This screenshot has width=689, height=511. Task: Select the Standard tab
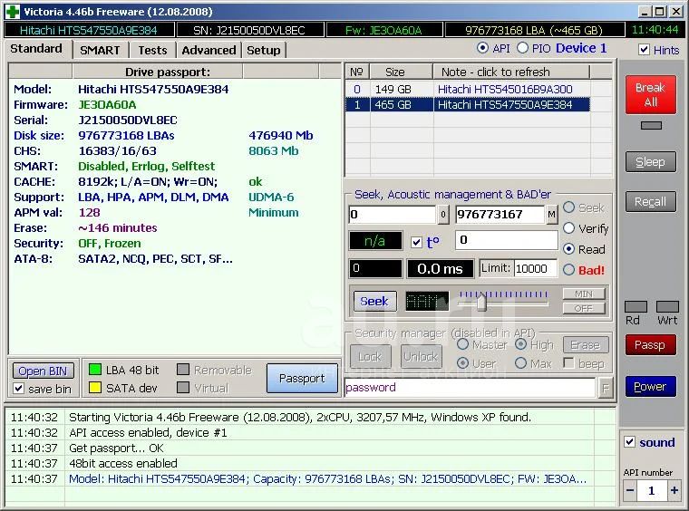pyautogui.click(x=36, y=49)
